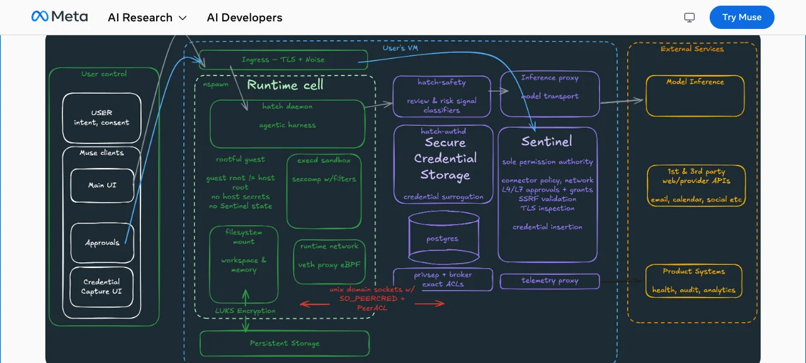Image resolution: width=806 pixels, height=363 pixels.
Task: Click the 'runtime network' label
Action: (329, 247)
